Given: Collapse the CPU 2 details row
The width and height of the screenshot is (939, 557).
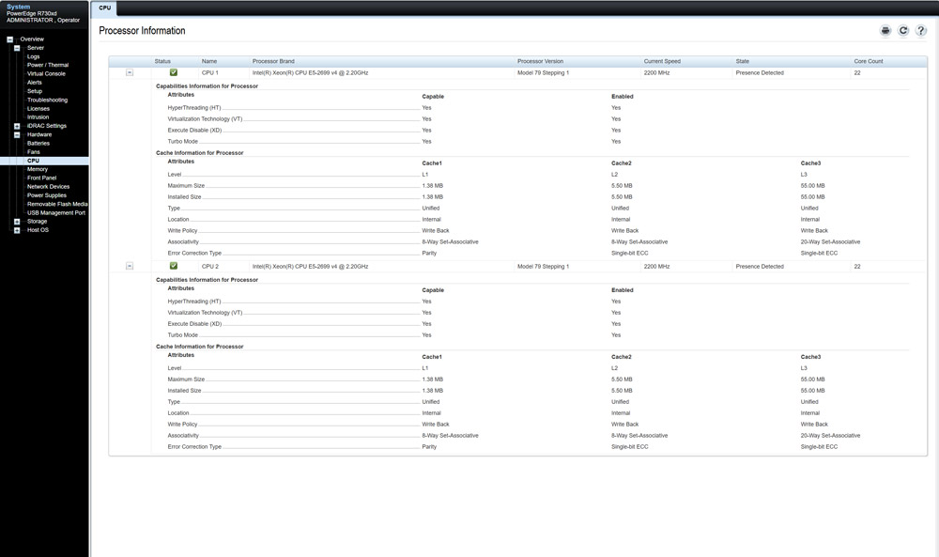Looking at the screenshot, I should (129, 266).
